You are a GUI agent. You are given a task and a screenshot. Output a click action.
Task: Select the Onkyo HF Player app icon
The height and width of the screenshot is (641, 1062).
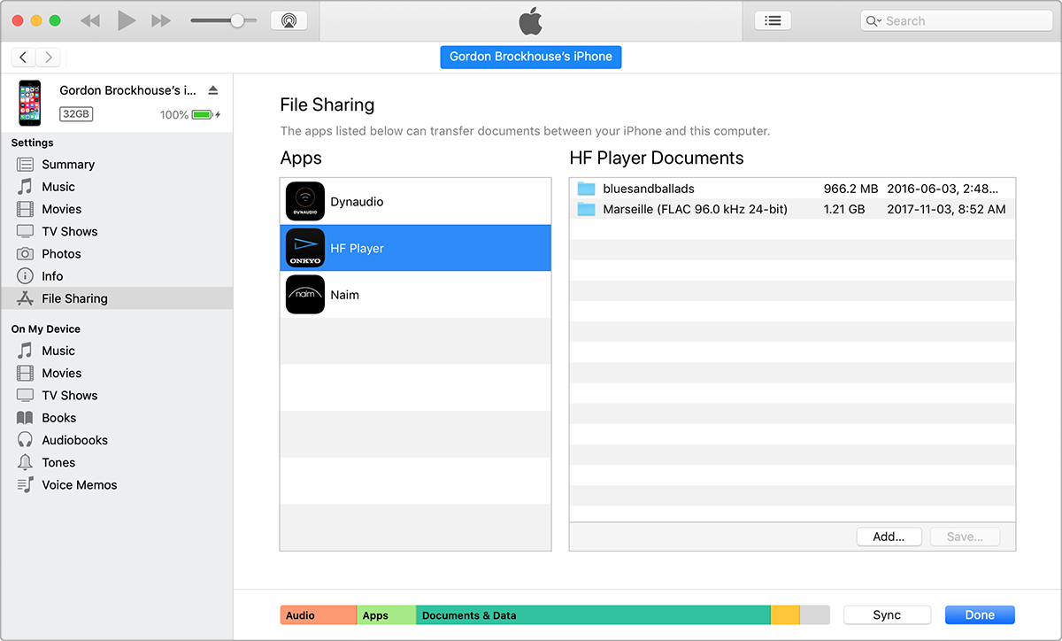tap(305, 248)
